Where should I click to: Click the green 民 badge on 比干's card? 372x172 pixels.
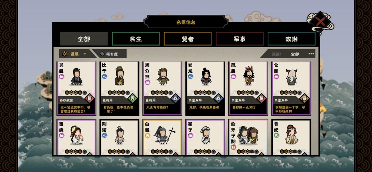coord(133,98)
